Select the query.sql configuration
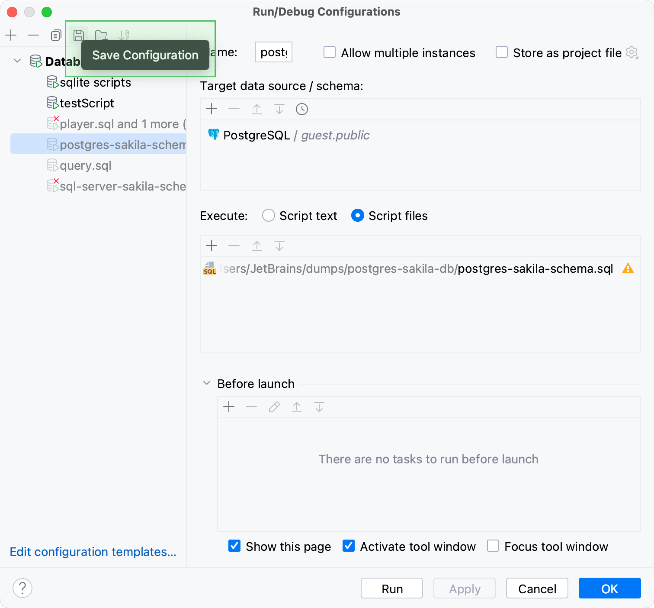This screenshot has width=654, height=608. [85, 165]
